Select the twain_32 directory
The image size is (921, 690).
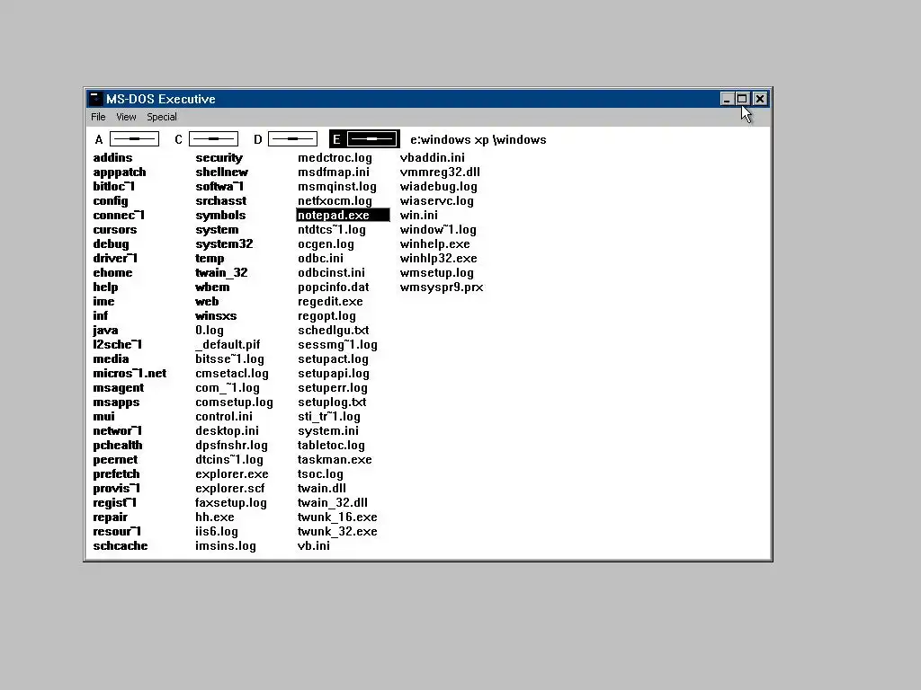[221, 272]
